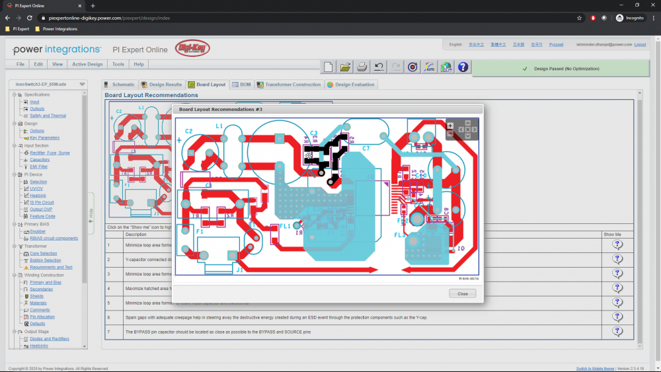Reload the browser page

pyautogui.click(x=30, y=18)
